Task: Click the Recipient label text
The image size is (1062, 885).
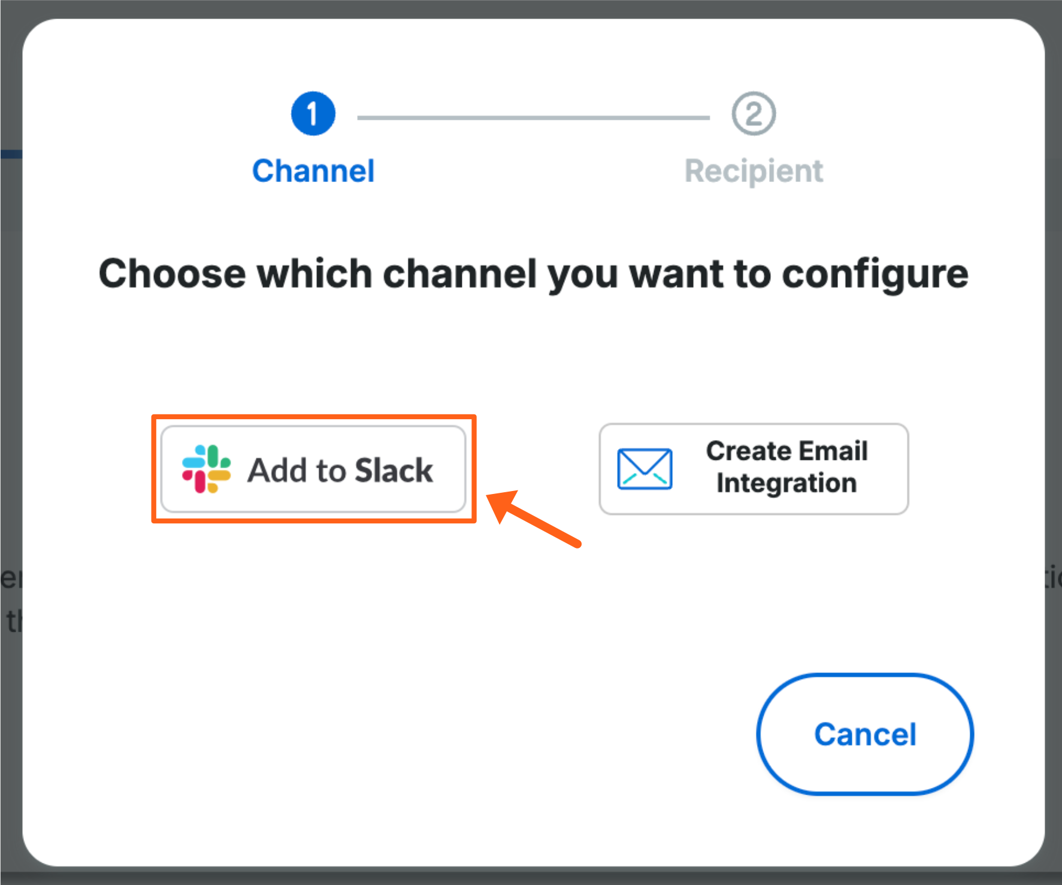Action: click(x=753, y=171)
